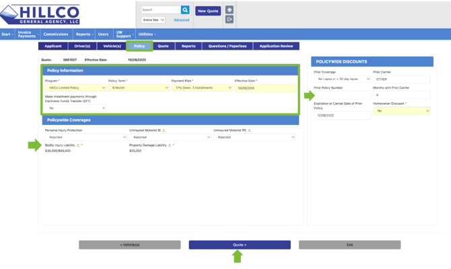Open the Program dropdown
Screen dimensions: 451x269
pos(76,88)
